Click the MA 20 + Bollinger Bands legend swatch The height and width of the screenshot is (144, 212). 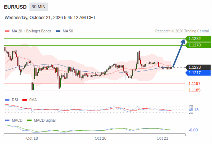[x=7, y=31]
